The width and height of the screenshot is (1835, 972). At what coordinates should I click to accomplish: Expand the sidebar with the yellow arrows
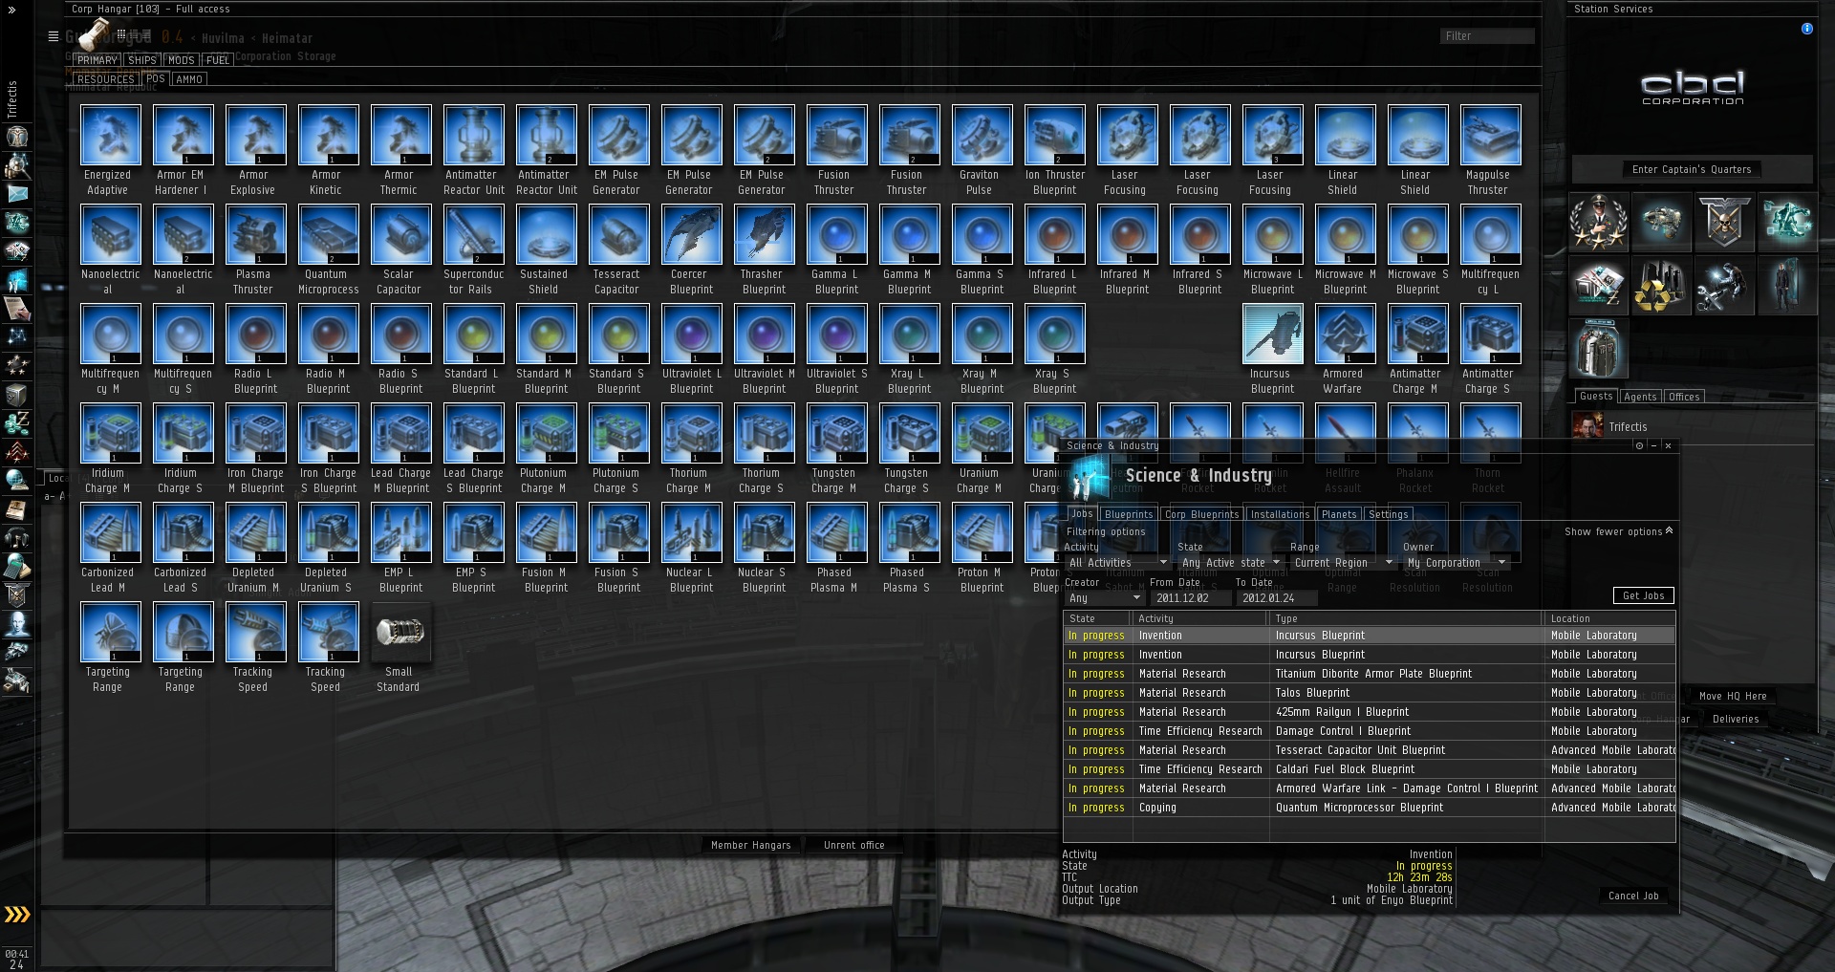(17, 915)
